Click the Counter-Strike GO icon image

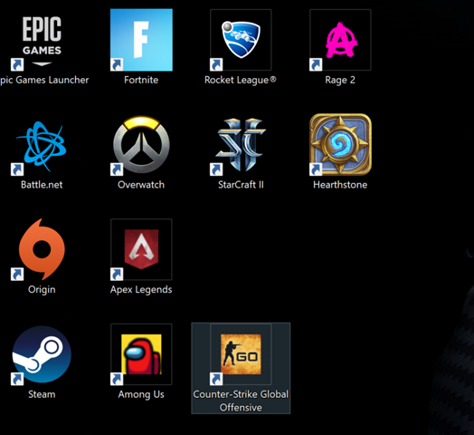click(241, 354)
